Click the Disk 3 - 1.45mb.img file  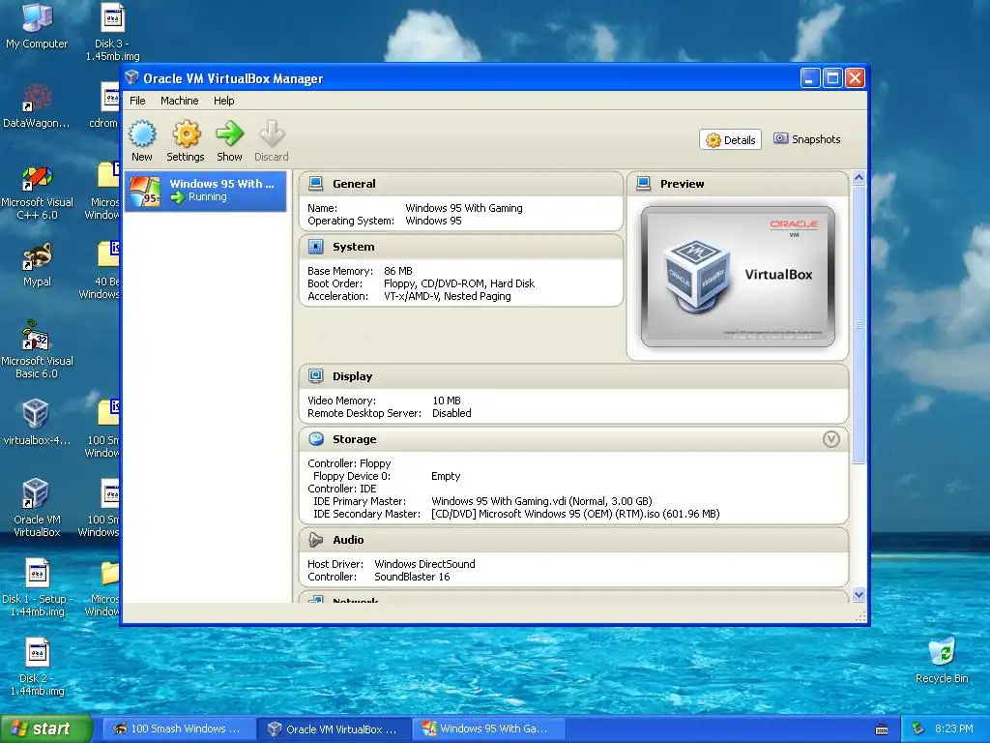point(113,32)
